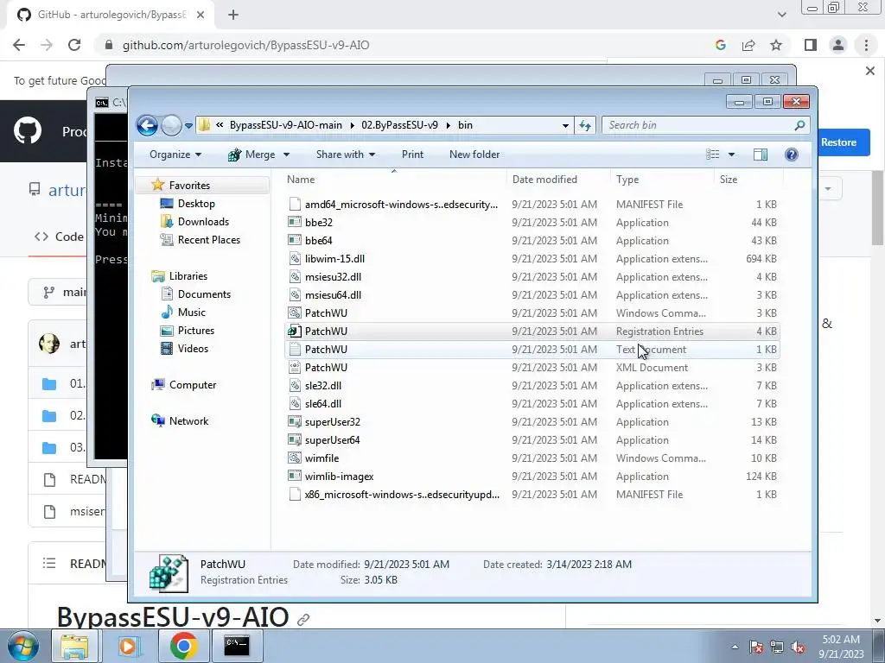Toggle the preview pane icon
Viewport: 885px width, 663px height.
pyautogui.click(x=761, y=155)
